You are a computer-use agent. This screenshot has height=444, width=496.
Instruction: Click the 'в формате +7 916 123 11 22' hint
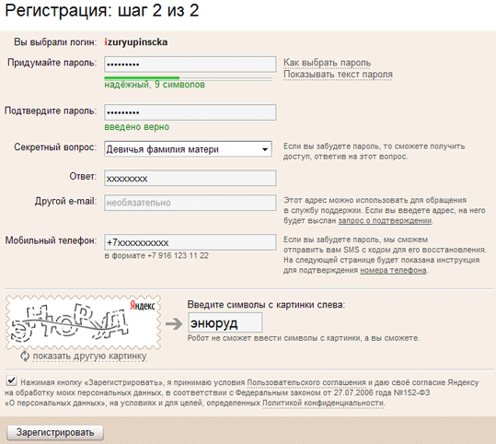156,255
